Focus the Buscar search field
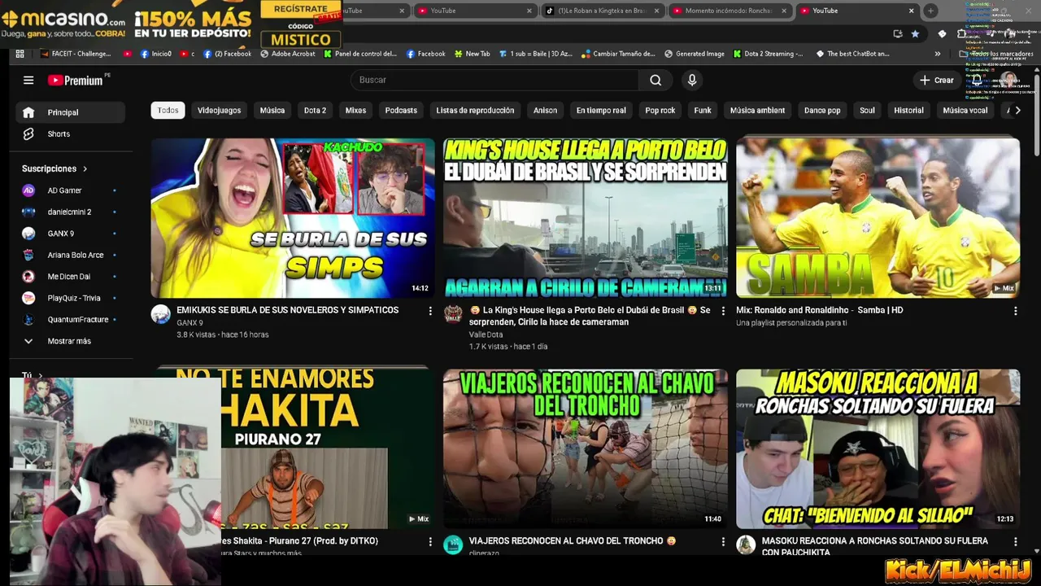 point(494,80)
